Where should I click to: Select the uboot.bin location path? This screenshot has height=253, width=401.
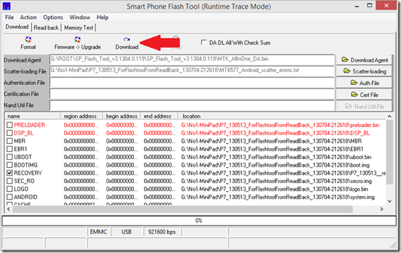click(276, 157)
